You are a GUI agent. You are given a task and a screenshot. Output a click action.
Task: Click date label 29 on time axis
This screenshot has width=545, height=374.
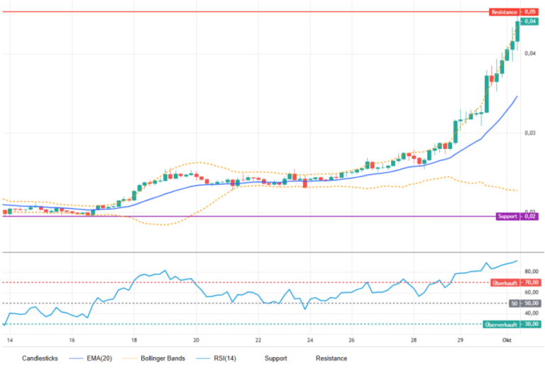pos(460,340)
